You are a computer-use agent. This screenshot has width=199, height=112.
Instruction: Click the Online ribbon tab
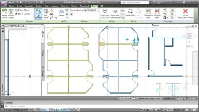point(74,6)
